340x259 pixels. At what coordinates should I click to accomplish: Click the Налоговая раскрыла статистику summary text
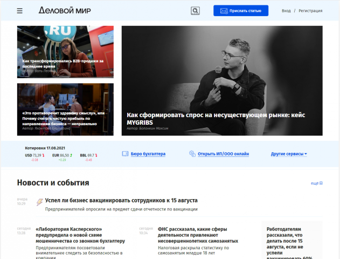193,250
